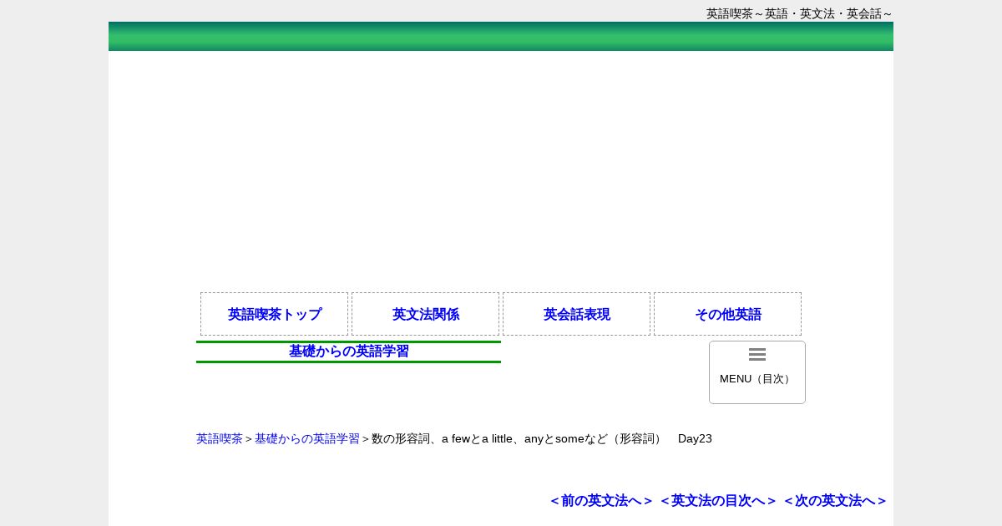Click the hamburger icon above MENU（目次）
Viewport: 1002px width, 526px height.
click(757, 355)
